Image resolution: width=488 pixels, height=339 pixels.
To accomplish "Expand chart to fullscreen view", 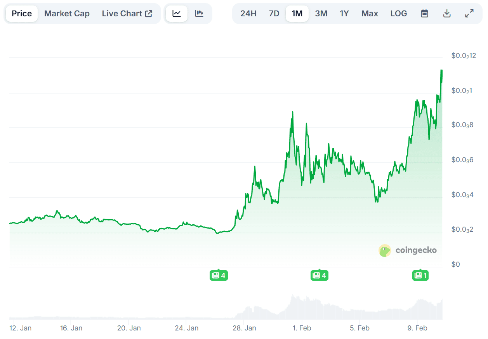I will (x=469, y=13).
